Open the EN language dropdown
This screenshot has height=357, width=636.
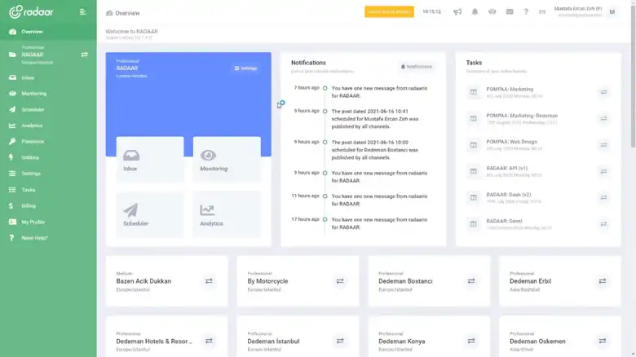coord(542,12)
